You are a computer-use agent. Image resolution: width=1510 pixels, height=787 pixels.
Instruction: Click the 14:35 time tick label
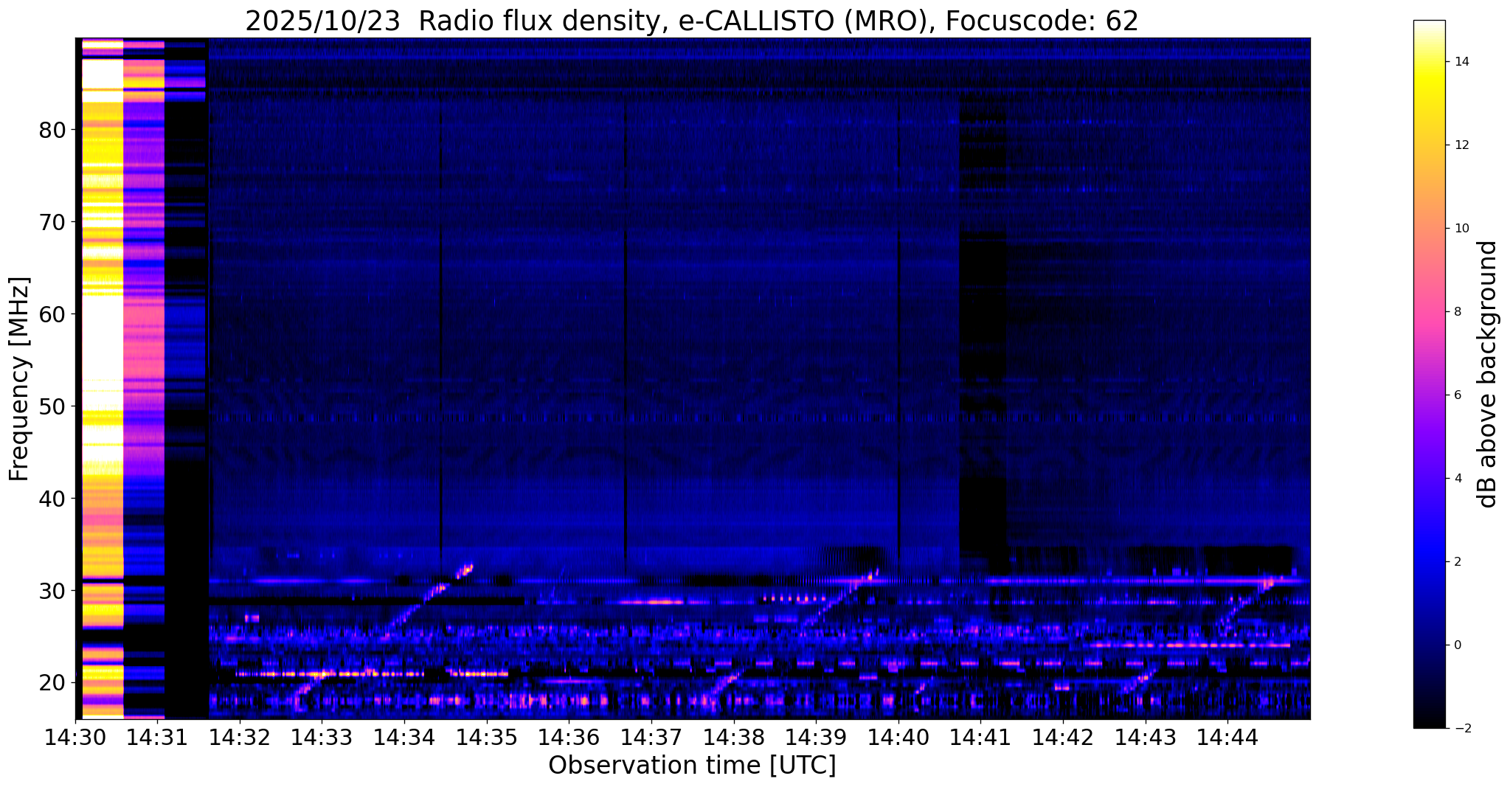[x=486, y=736]
